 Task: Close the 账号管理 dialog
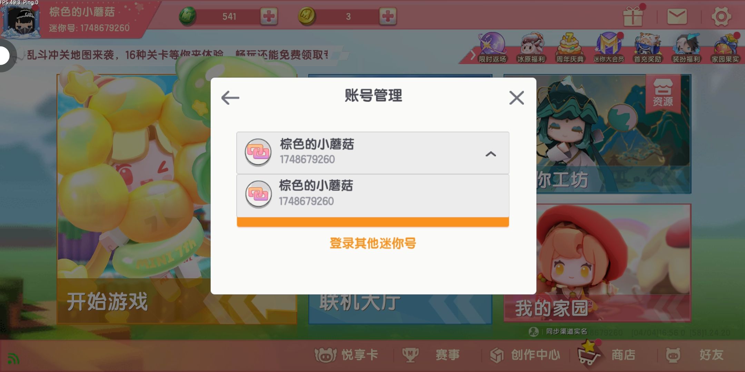pos(516,98)
